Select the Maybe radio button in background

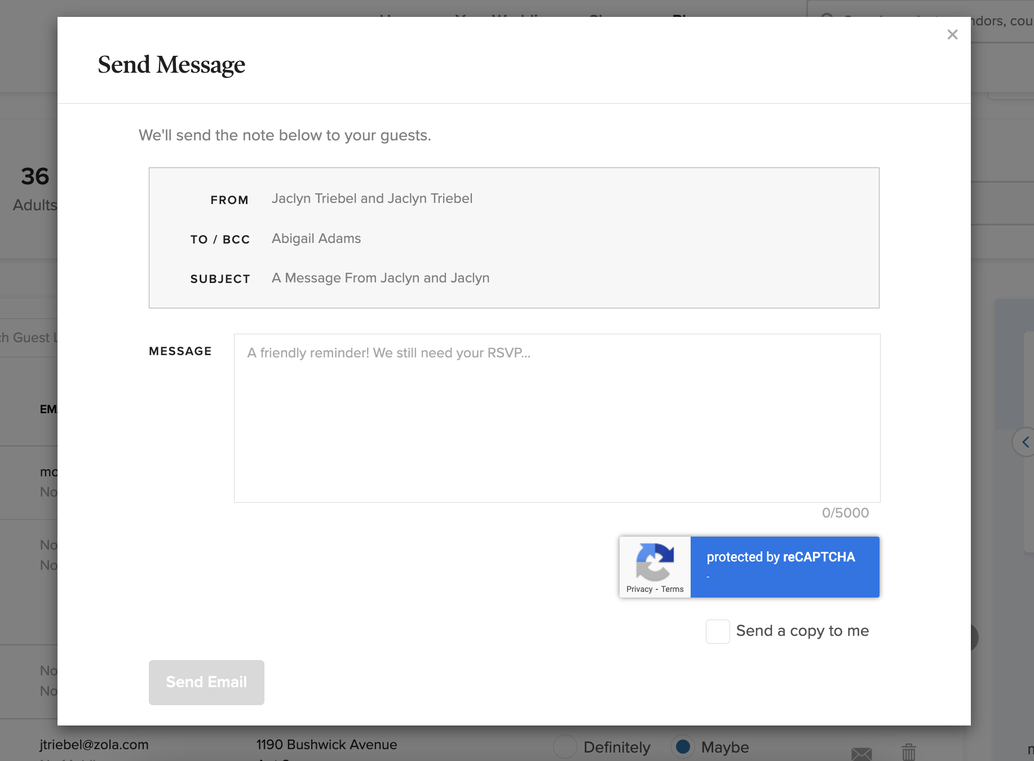point(683,747)
